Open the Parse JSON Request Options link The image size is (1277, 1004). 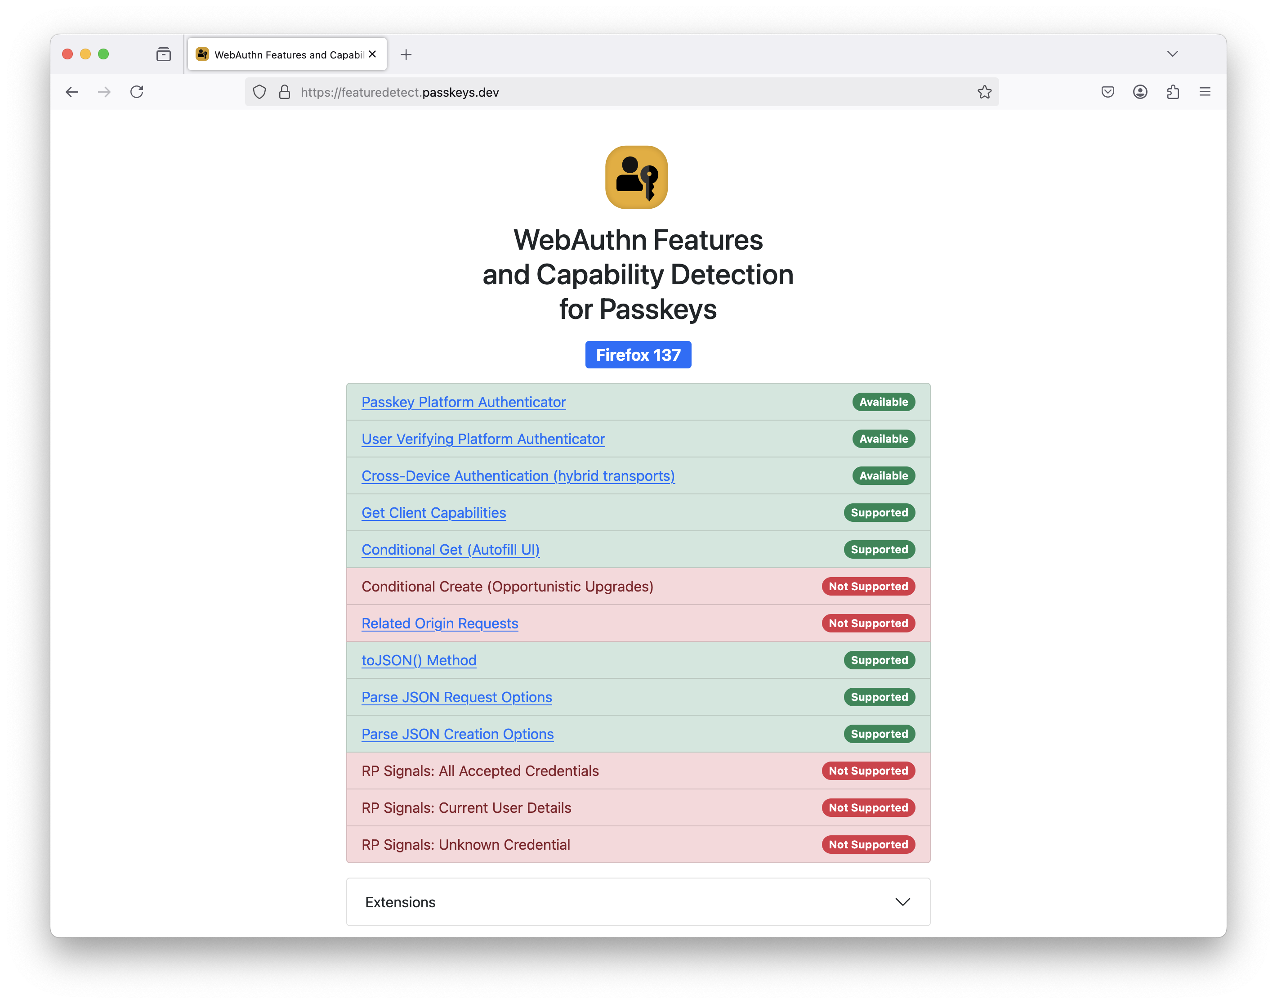click(456, 697)
